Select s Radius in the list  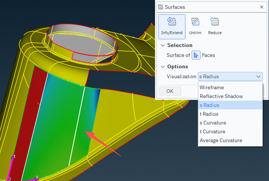(209, 105)
